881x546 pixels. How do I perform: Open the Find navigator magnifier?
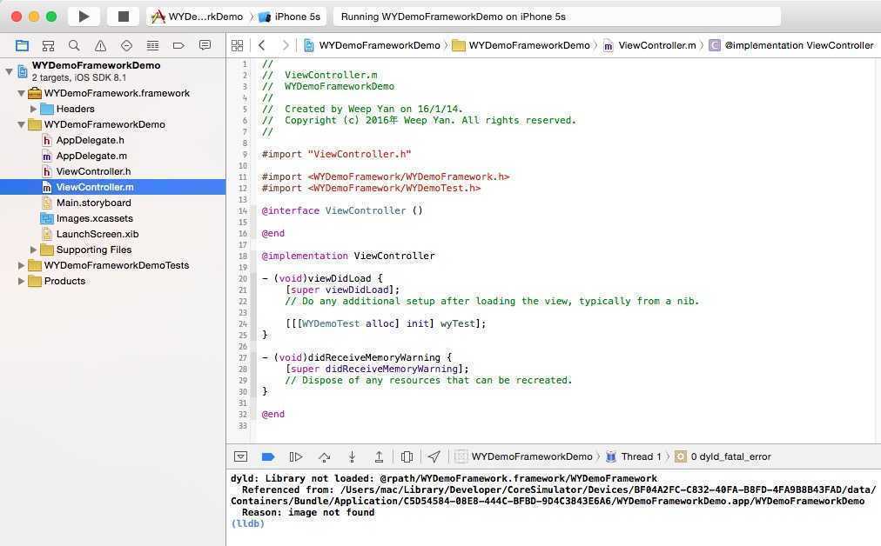click(74, 45)
